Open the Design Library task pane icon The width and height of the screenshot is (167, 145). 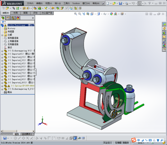pyautogui.click(x=164, y=32)
